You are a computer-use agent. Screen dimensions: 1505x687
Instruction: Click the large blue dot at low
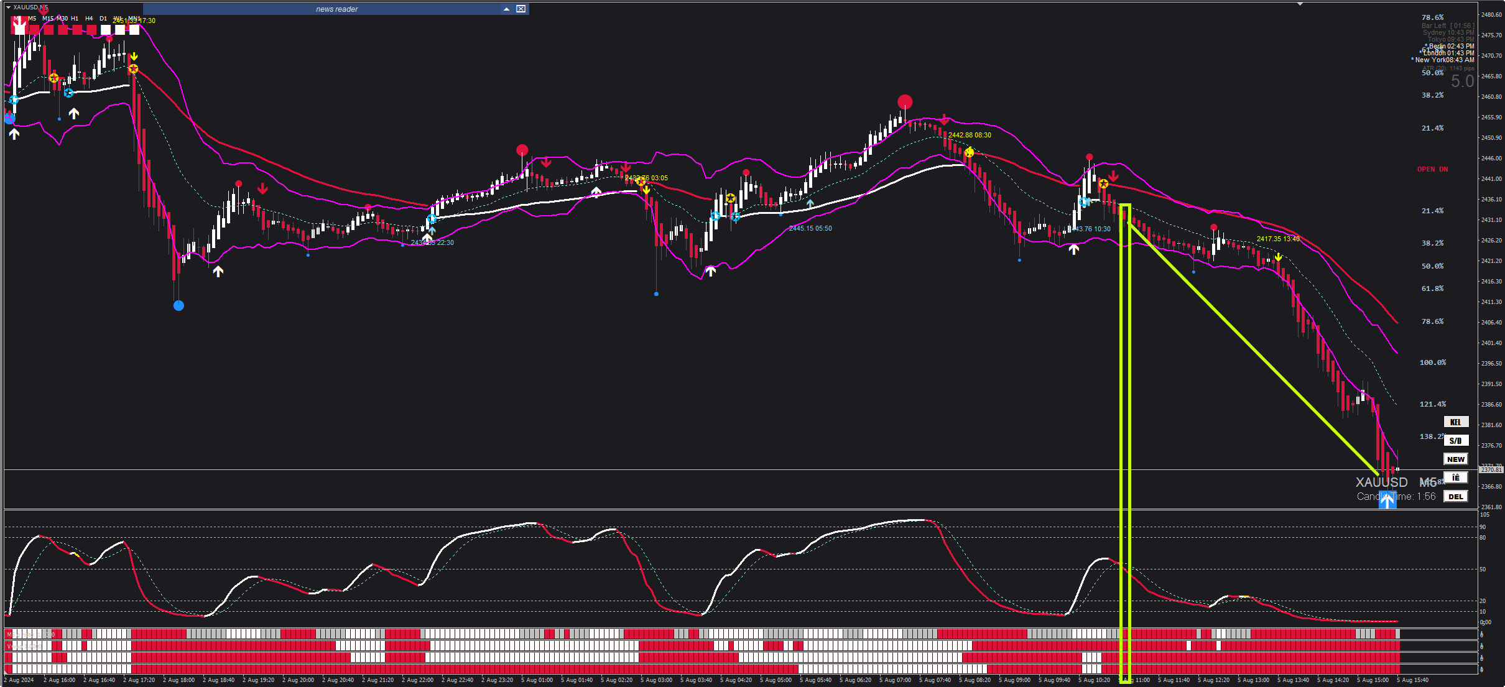[178, 305]
